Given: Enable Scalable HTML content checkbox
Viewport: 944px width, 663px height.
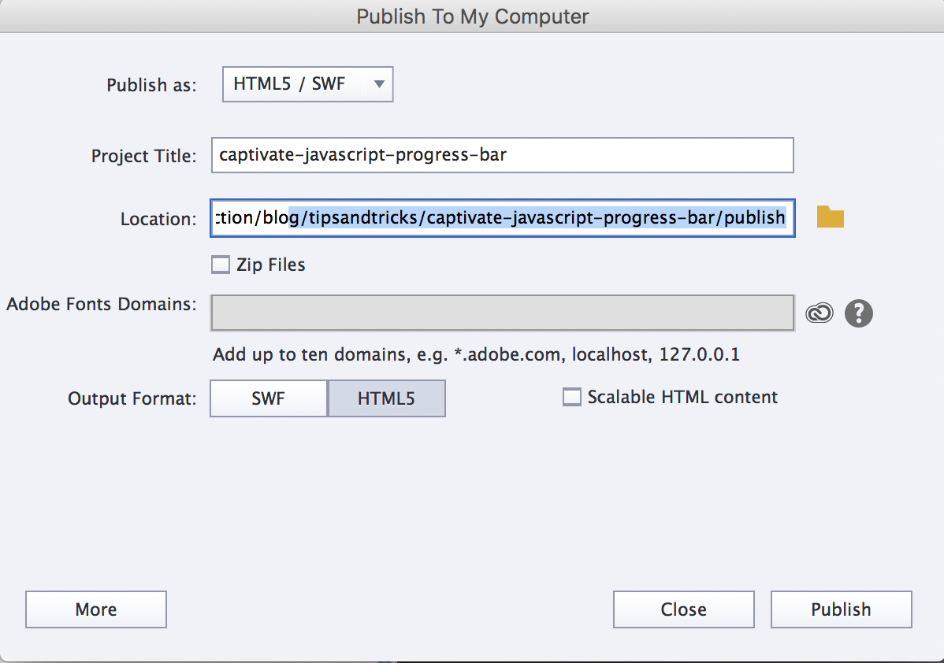Looking at the screenshot, I should coord(572,397).
